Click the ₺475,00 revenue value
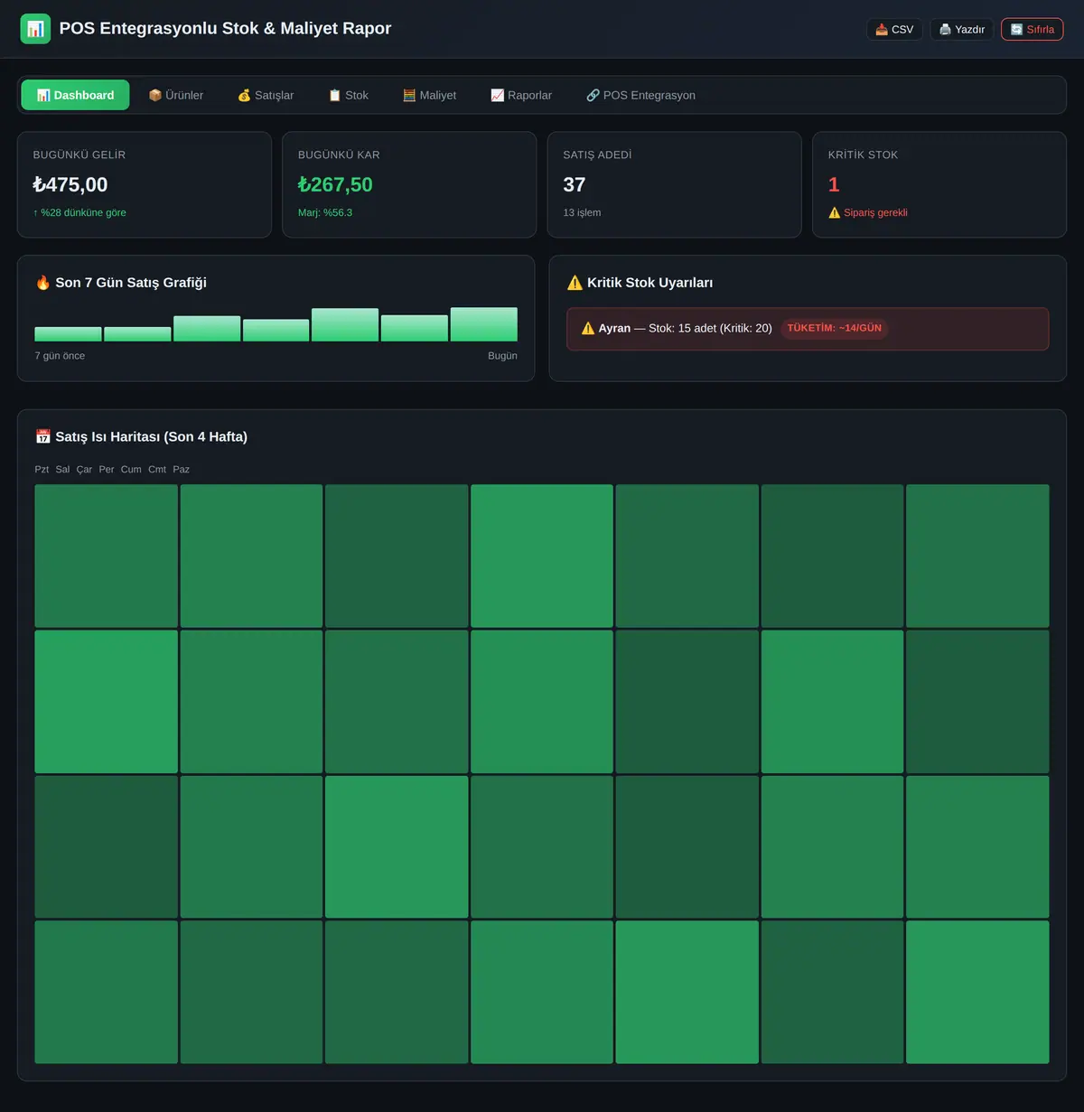 [70, 185]
